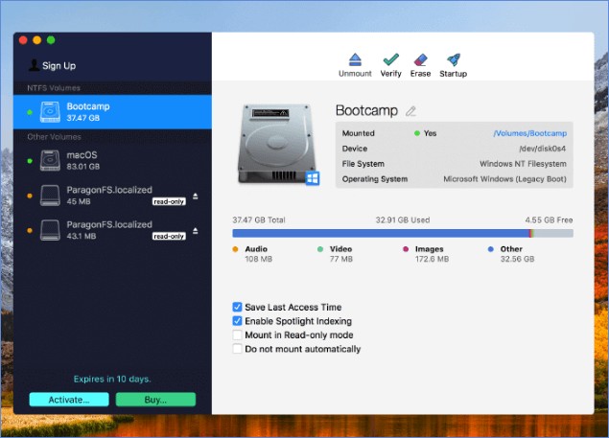
Task: Uncheck Enable Spotlight Indexing
Action: pyautogui.click(x=237, y=321)
